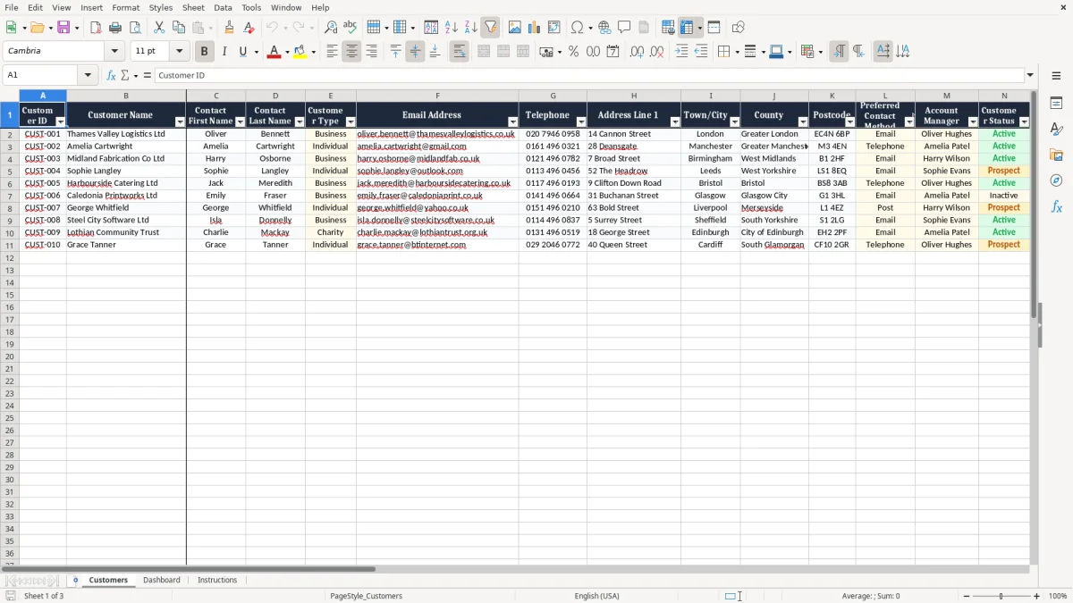This screenshot has width=1073, height=603.
Task: Toggle AutoFilter on the toolbar
Action: click(x=490, y=28)
